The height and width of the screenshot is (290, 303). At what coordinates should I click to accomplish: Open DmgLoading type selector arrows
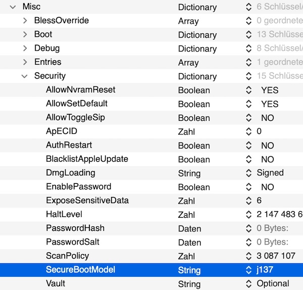[x=248, y=173]
